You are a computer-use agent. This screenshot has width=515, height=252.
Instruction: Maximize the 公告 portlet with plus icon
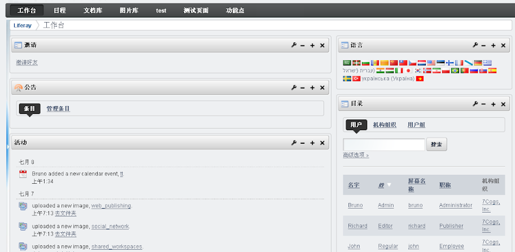pos(312,87)
